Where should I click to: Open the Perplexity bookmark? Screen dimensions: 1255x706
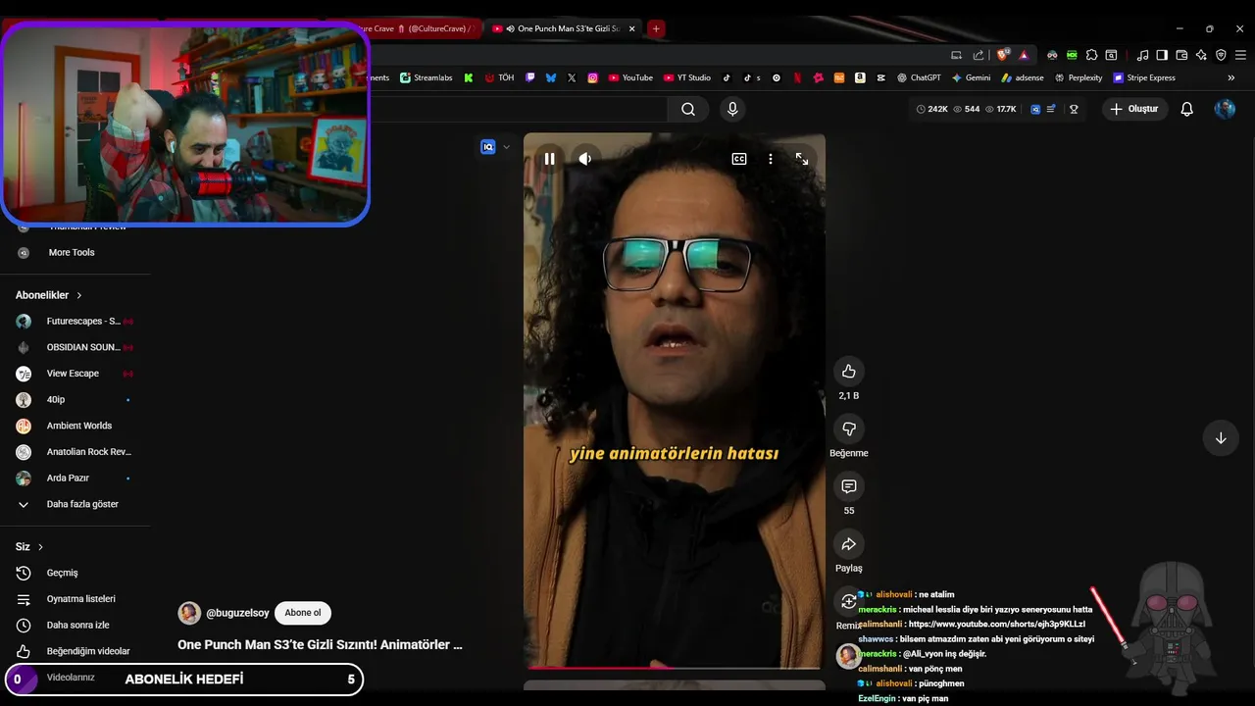pyautogui.click(x=1079, y=77)
